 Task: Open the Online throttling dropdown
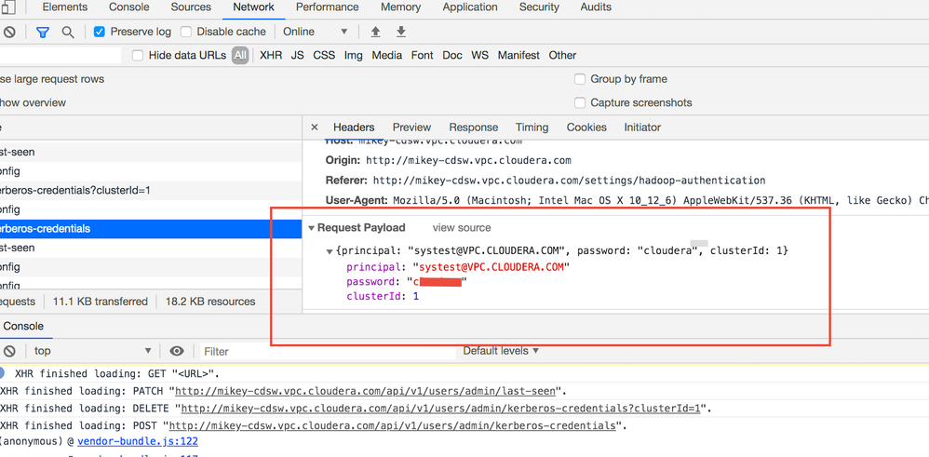coord(316,32)
